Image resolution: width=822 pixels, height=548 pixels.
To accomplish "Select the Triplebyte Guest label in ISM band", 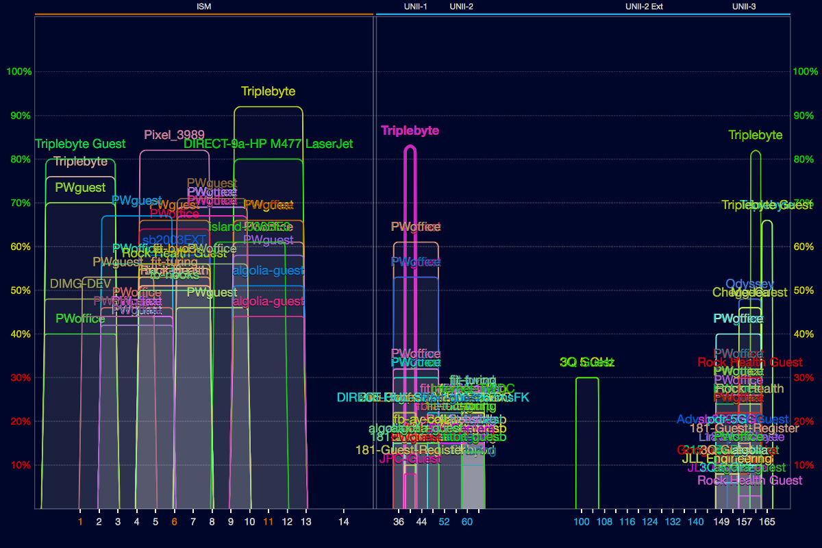I will (x=80, y=144).
